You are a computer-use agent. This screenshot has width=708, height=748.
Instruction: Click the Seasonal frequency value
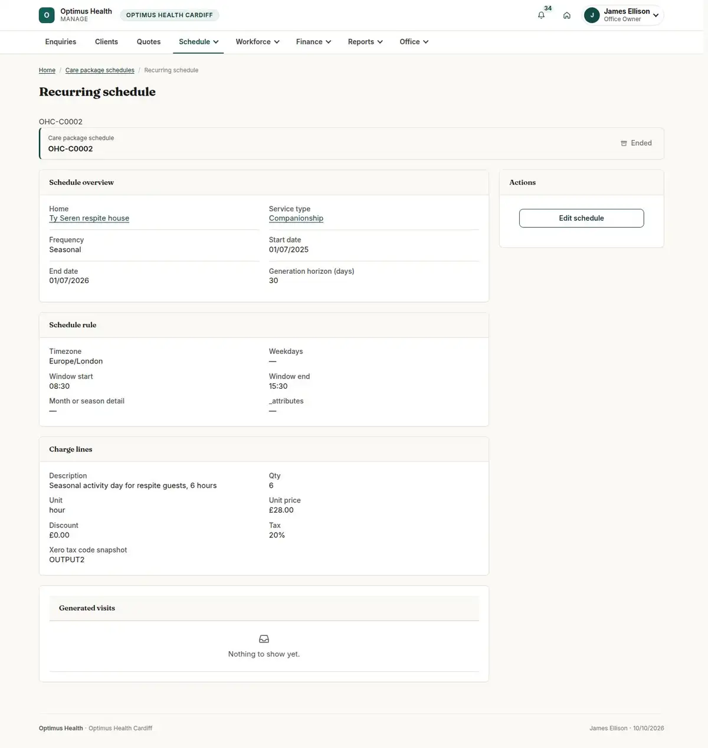click(65, 250)
